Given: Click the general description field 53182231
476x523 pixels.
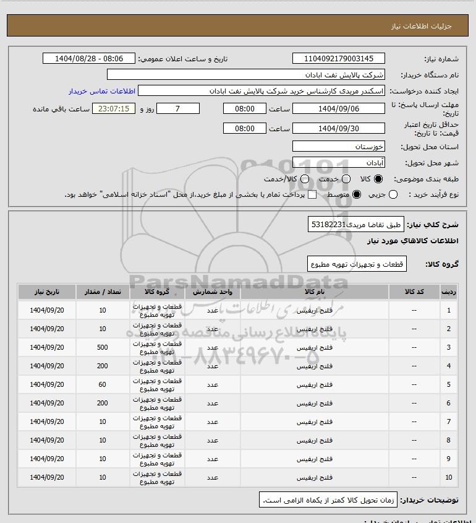Looking at the screenshot, I should coord(355,224).
